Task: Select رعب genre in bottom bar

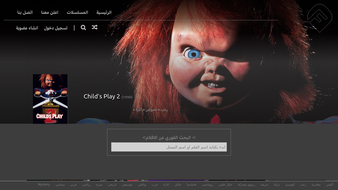Action: (303, 185)
